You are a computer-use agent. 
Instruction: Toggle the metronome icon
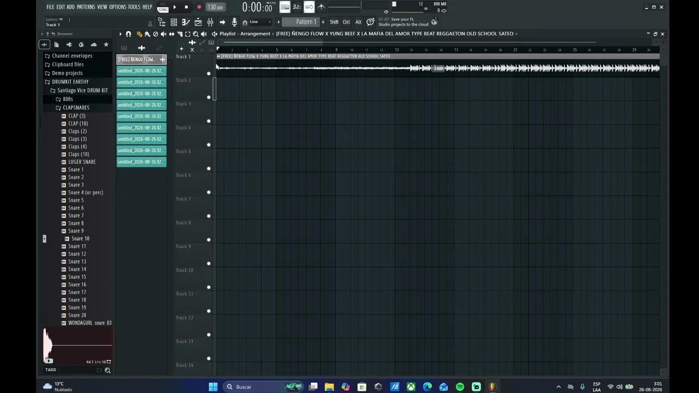point(321,7)
